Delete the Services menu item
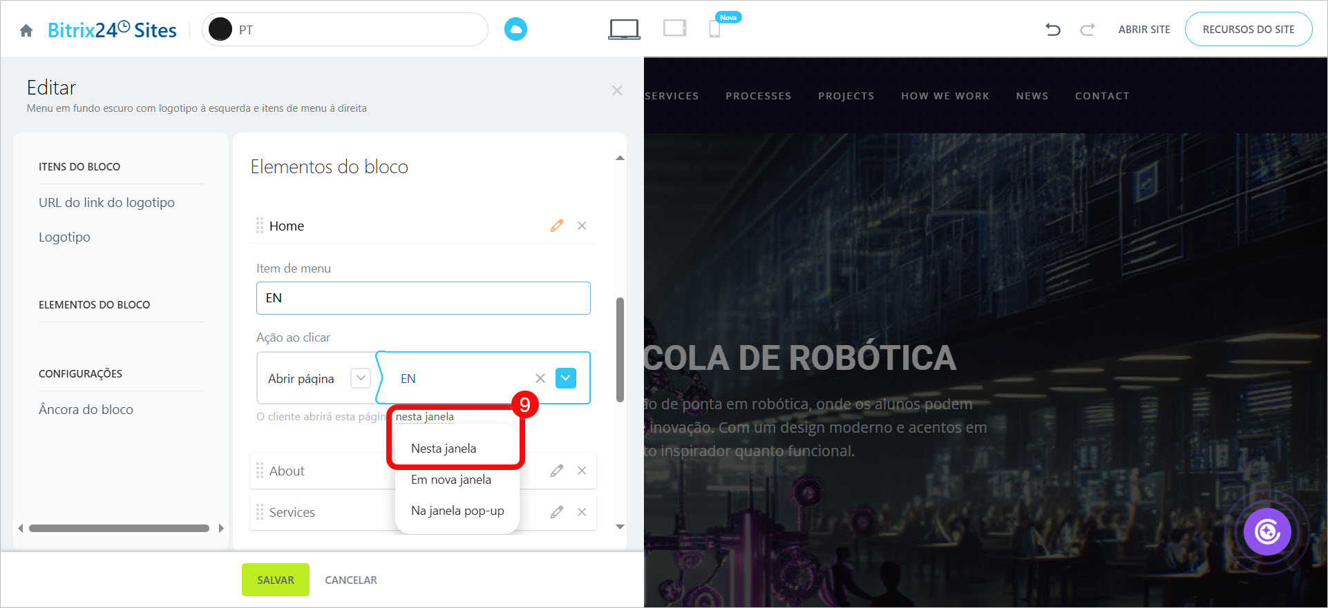Image resolution: width=1328 pixels, height=608 pixels. (582, 512)
